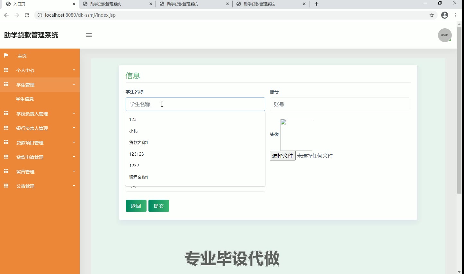
Task: Submit the form with 提交
Action: (159, 206)
